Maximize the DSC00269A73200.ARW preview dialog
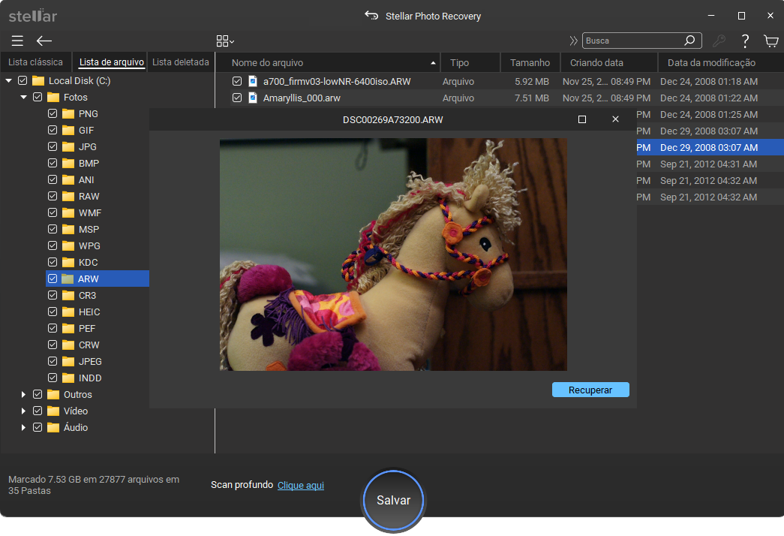 pyautogui.click(x=582, y=119)
